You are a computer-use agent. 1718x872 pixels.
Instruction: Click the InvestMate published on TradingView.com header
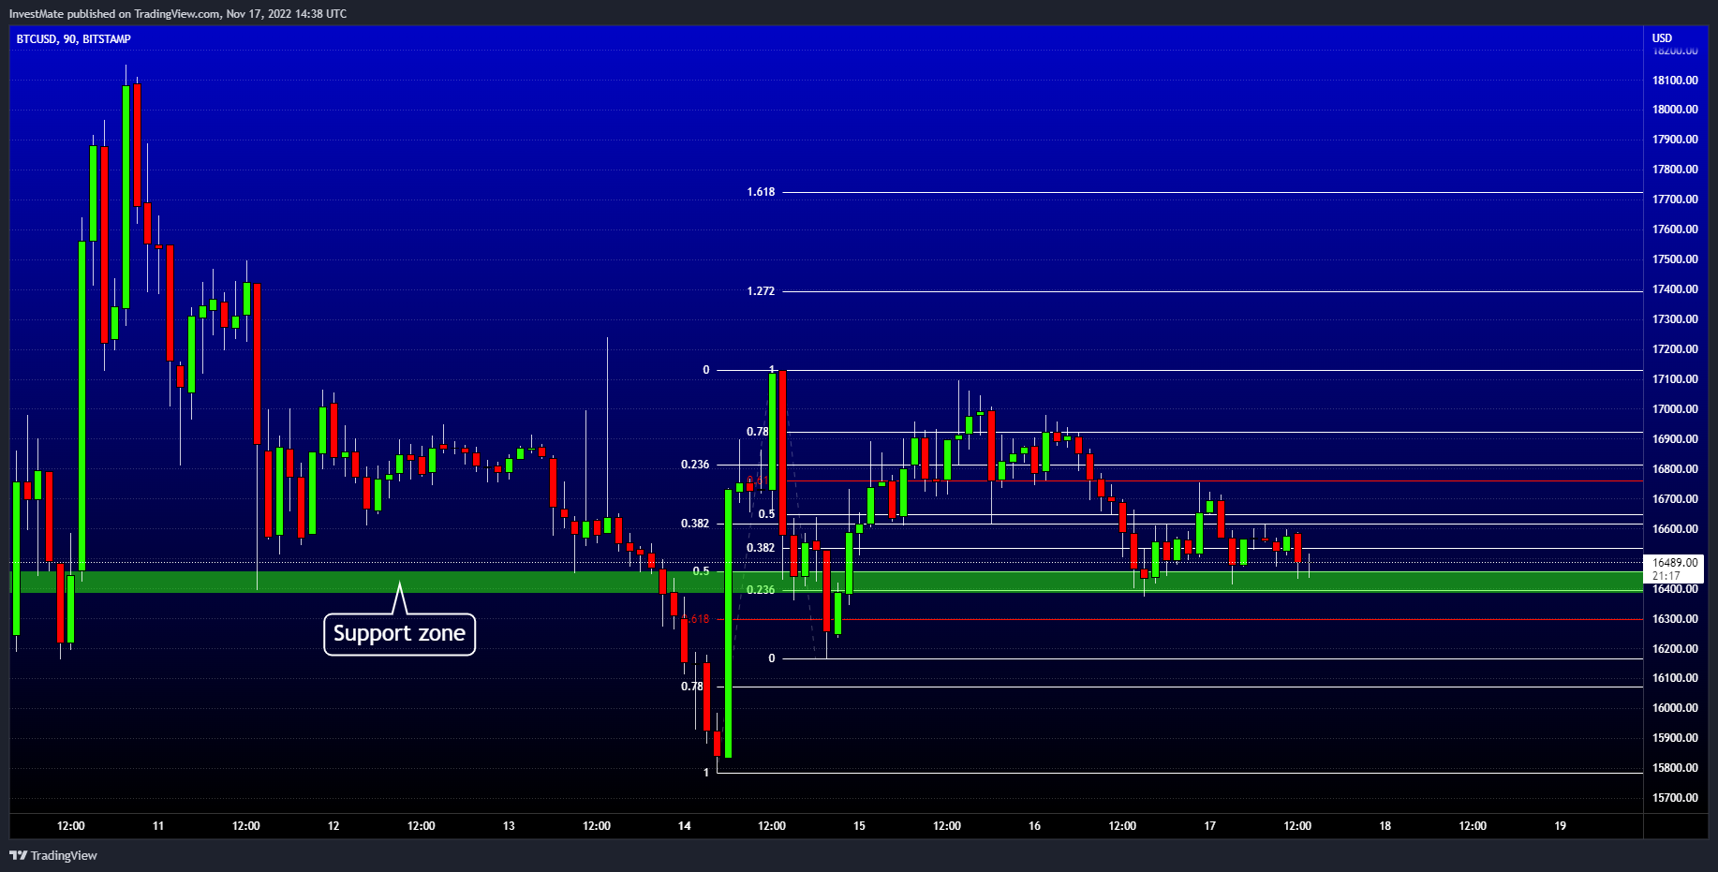[x=178, y=14]
